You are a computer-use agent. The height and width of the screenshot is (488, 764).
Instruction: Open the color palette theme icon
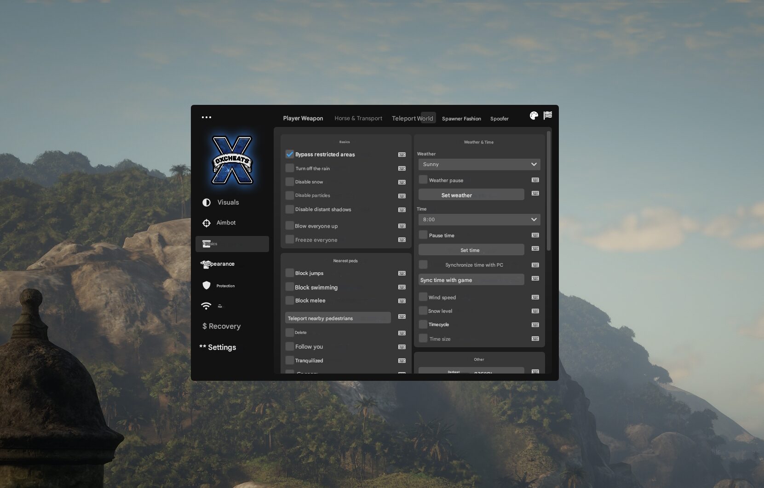coord(534,116)
